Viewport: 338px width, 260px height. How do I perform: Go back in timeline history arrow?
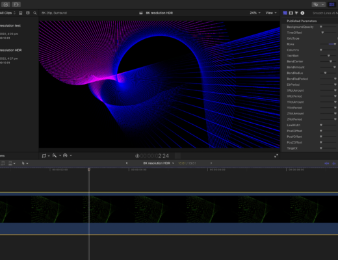[x=127, y=163]
